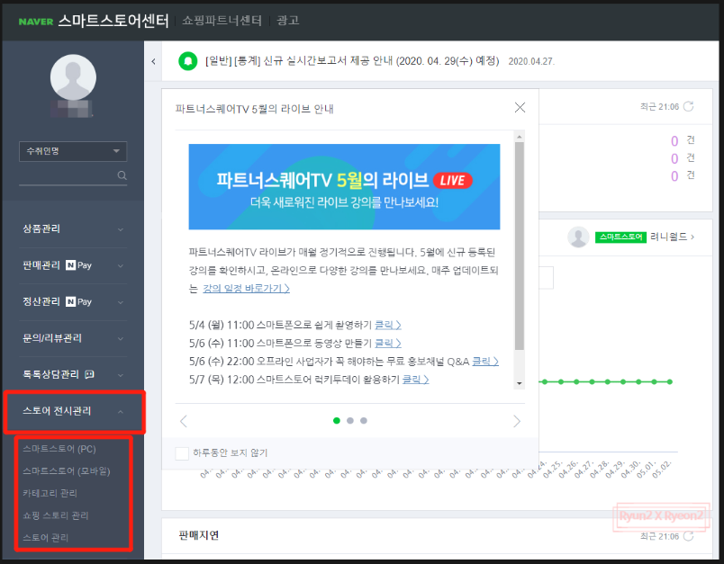The image size is (724, 564).
Task: Click the green notification bell icon
Action: [x=188, y=61]
